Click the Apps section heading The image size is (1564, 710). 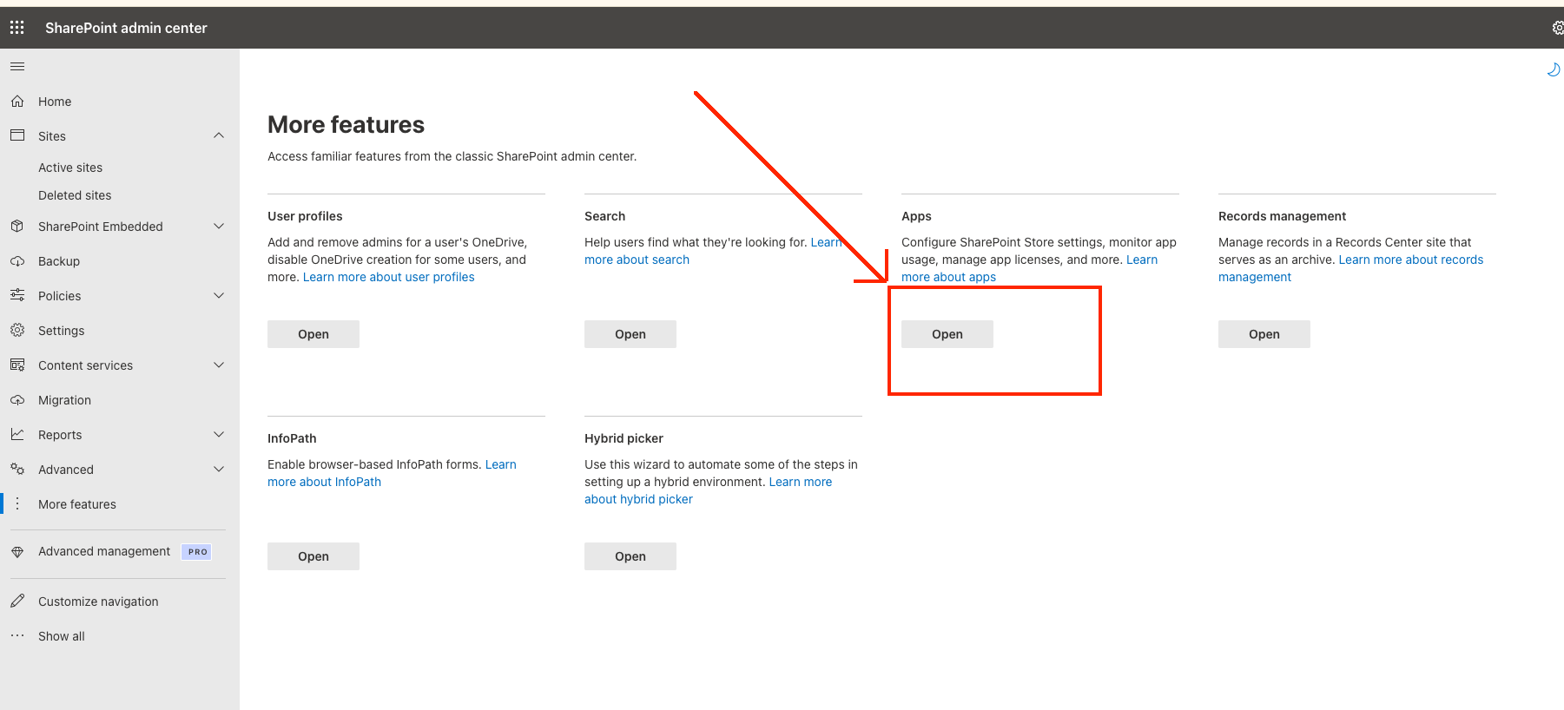pyautogui.click(x=916, y=216)
